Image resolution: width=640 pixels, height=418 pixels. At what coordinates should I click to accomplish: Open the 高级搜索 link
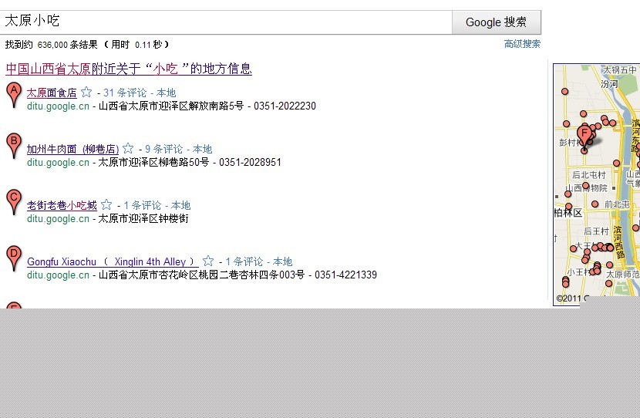point(522,44)
